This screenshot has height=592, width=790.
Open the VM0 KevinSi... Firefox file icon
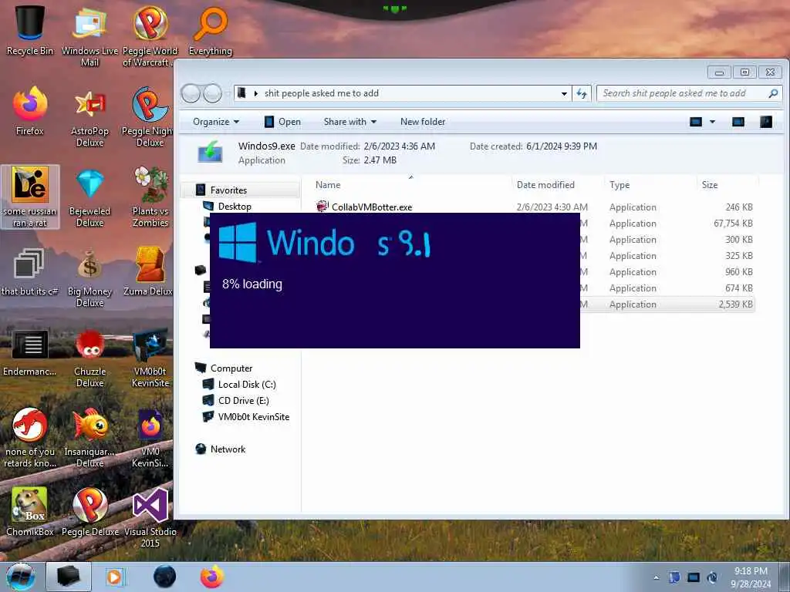coord(150,438)
